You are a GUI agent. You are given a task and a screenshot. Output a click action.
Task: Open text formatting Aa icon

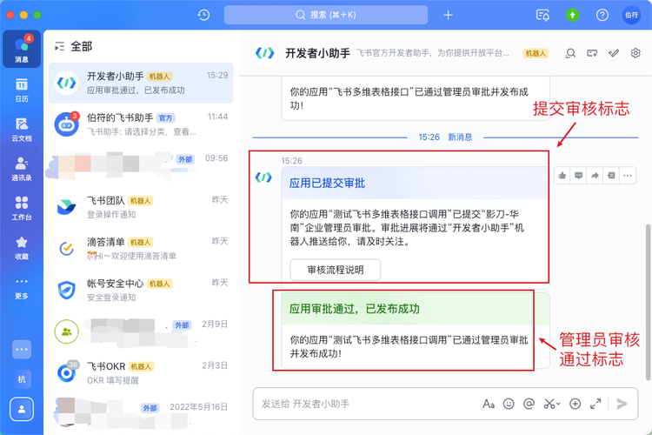click(x=489, y=404)
